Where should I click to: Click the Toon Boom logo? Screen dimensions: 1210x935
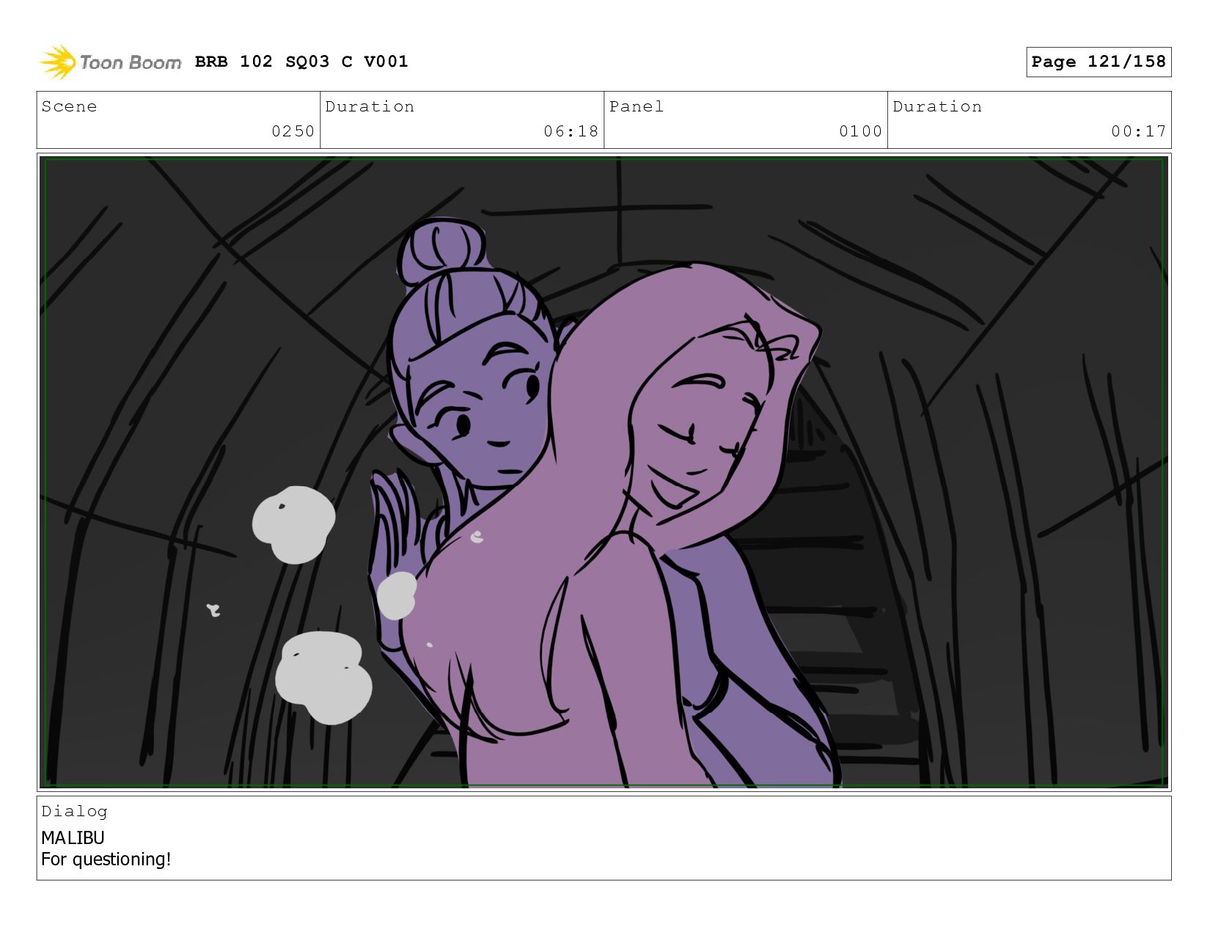(x=110, y=62)
